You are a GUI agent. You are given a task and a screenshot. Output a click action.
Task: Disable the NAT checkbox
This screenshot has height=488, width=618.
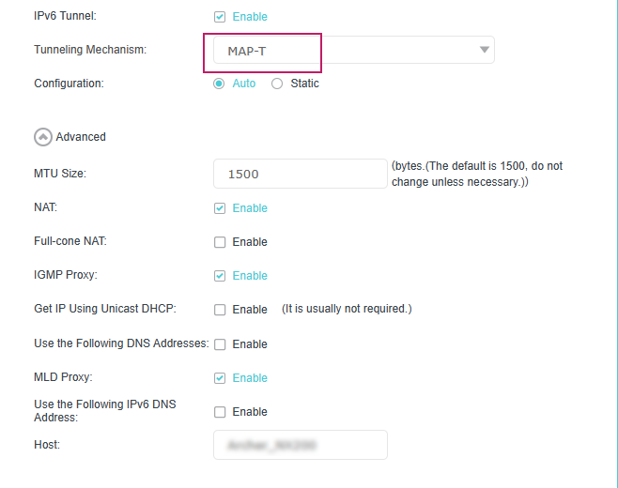[220, 208]
